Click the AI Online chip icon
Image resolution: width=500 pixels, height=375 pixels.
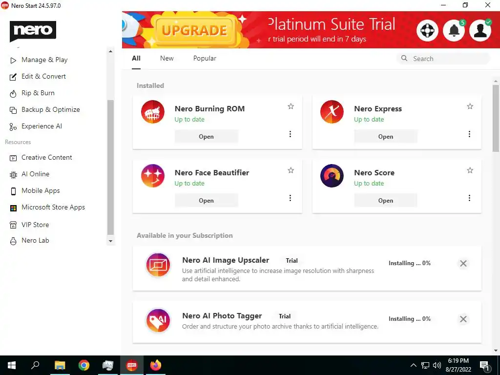(x=13, y=174)
